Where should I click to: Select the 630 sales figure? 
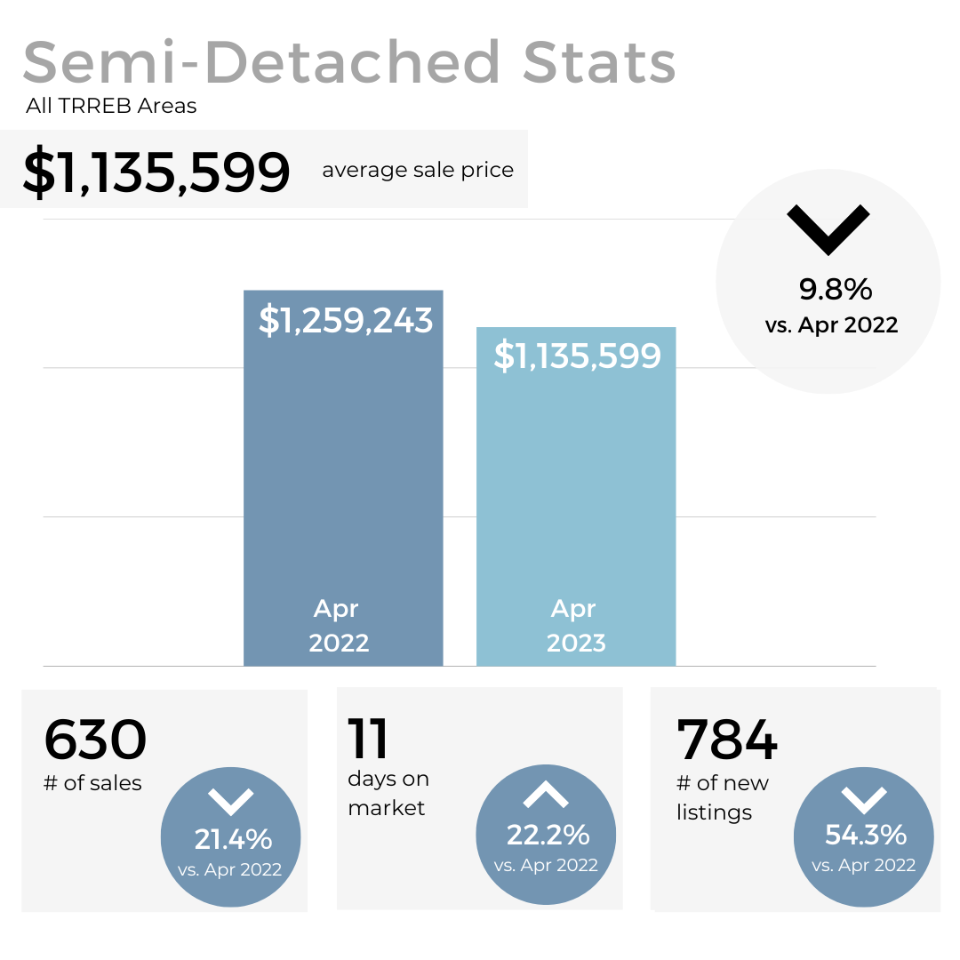95,740
